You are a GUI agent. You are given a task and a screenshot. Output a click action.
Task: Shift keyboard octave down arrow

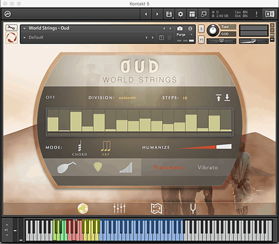7,235
